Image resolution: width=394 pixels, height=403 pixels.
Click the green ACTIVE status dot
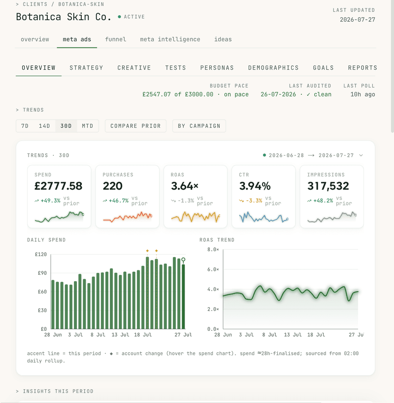click(x=120, y=17)
